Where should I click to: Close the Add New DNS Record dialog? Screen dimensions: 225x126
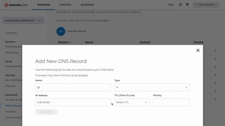(x=198, y=50)
